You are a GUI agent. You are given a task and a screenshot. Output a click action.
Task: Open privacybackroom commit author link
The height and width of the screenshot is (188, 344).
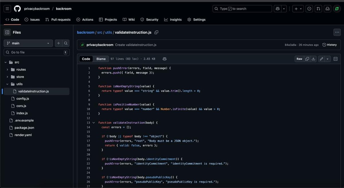tap(100, 45)
